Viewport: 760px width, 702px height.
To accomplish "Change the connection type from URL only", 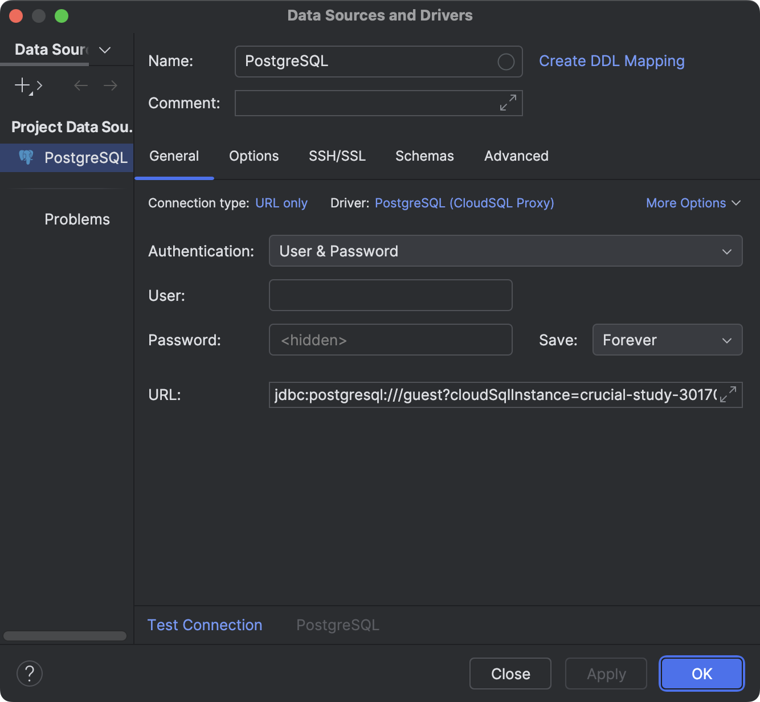I will pyautogui.click(x=281, y=203).
